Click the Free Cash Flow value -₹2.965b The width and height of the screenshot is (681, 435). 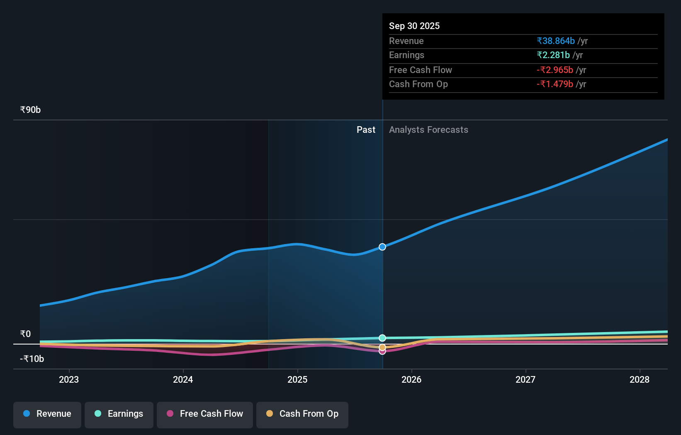555,70
